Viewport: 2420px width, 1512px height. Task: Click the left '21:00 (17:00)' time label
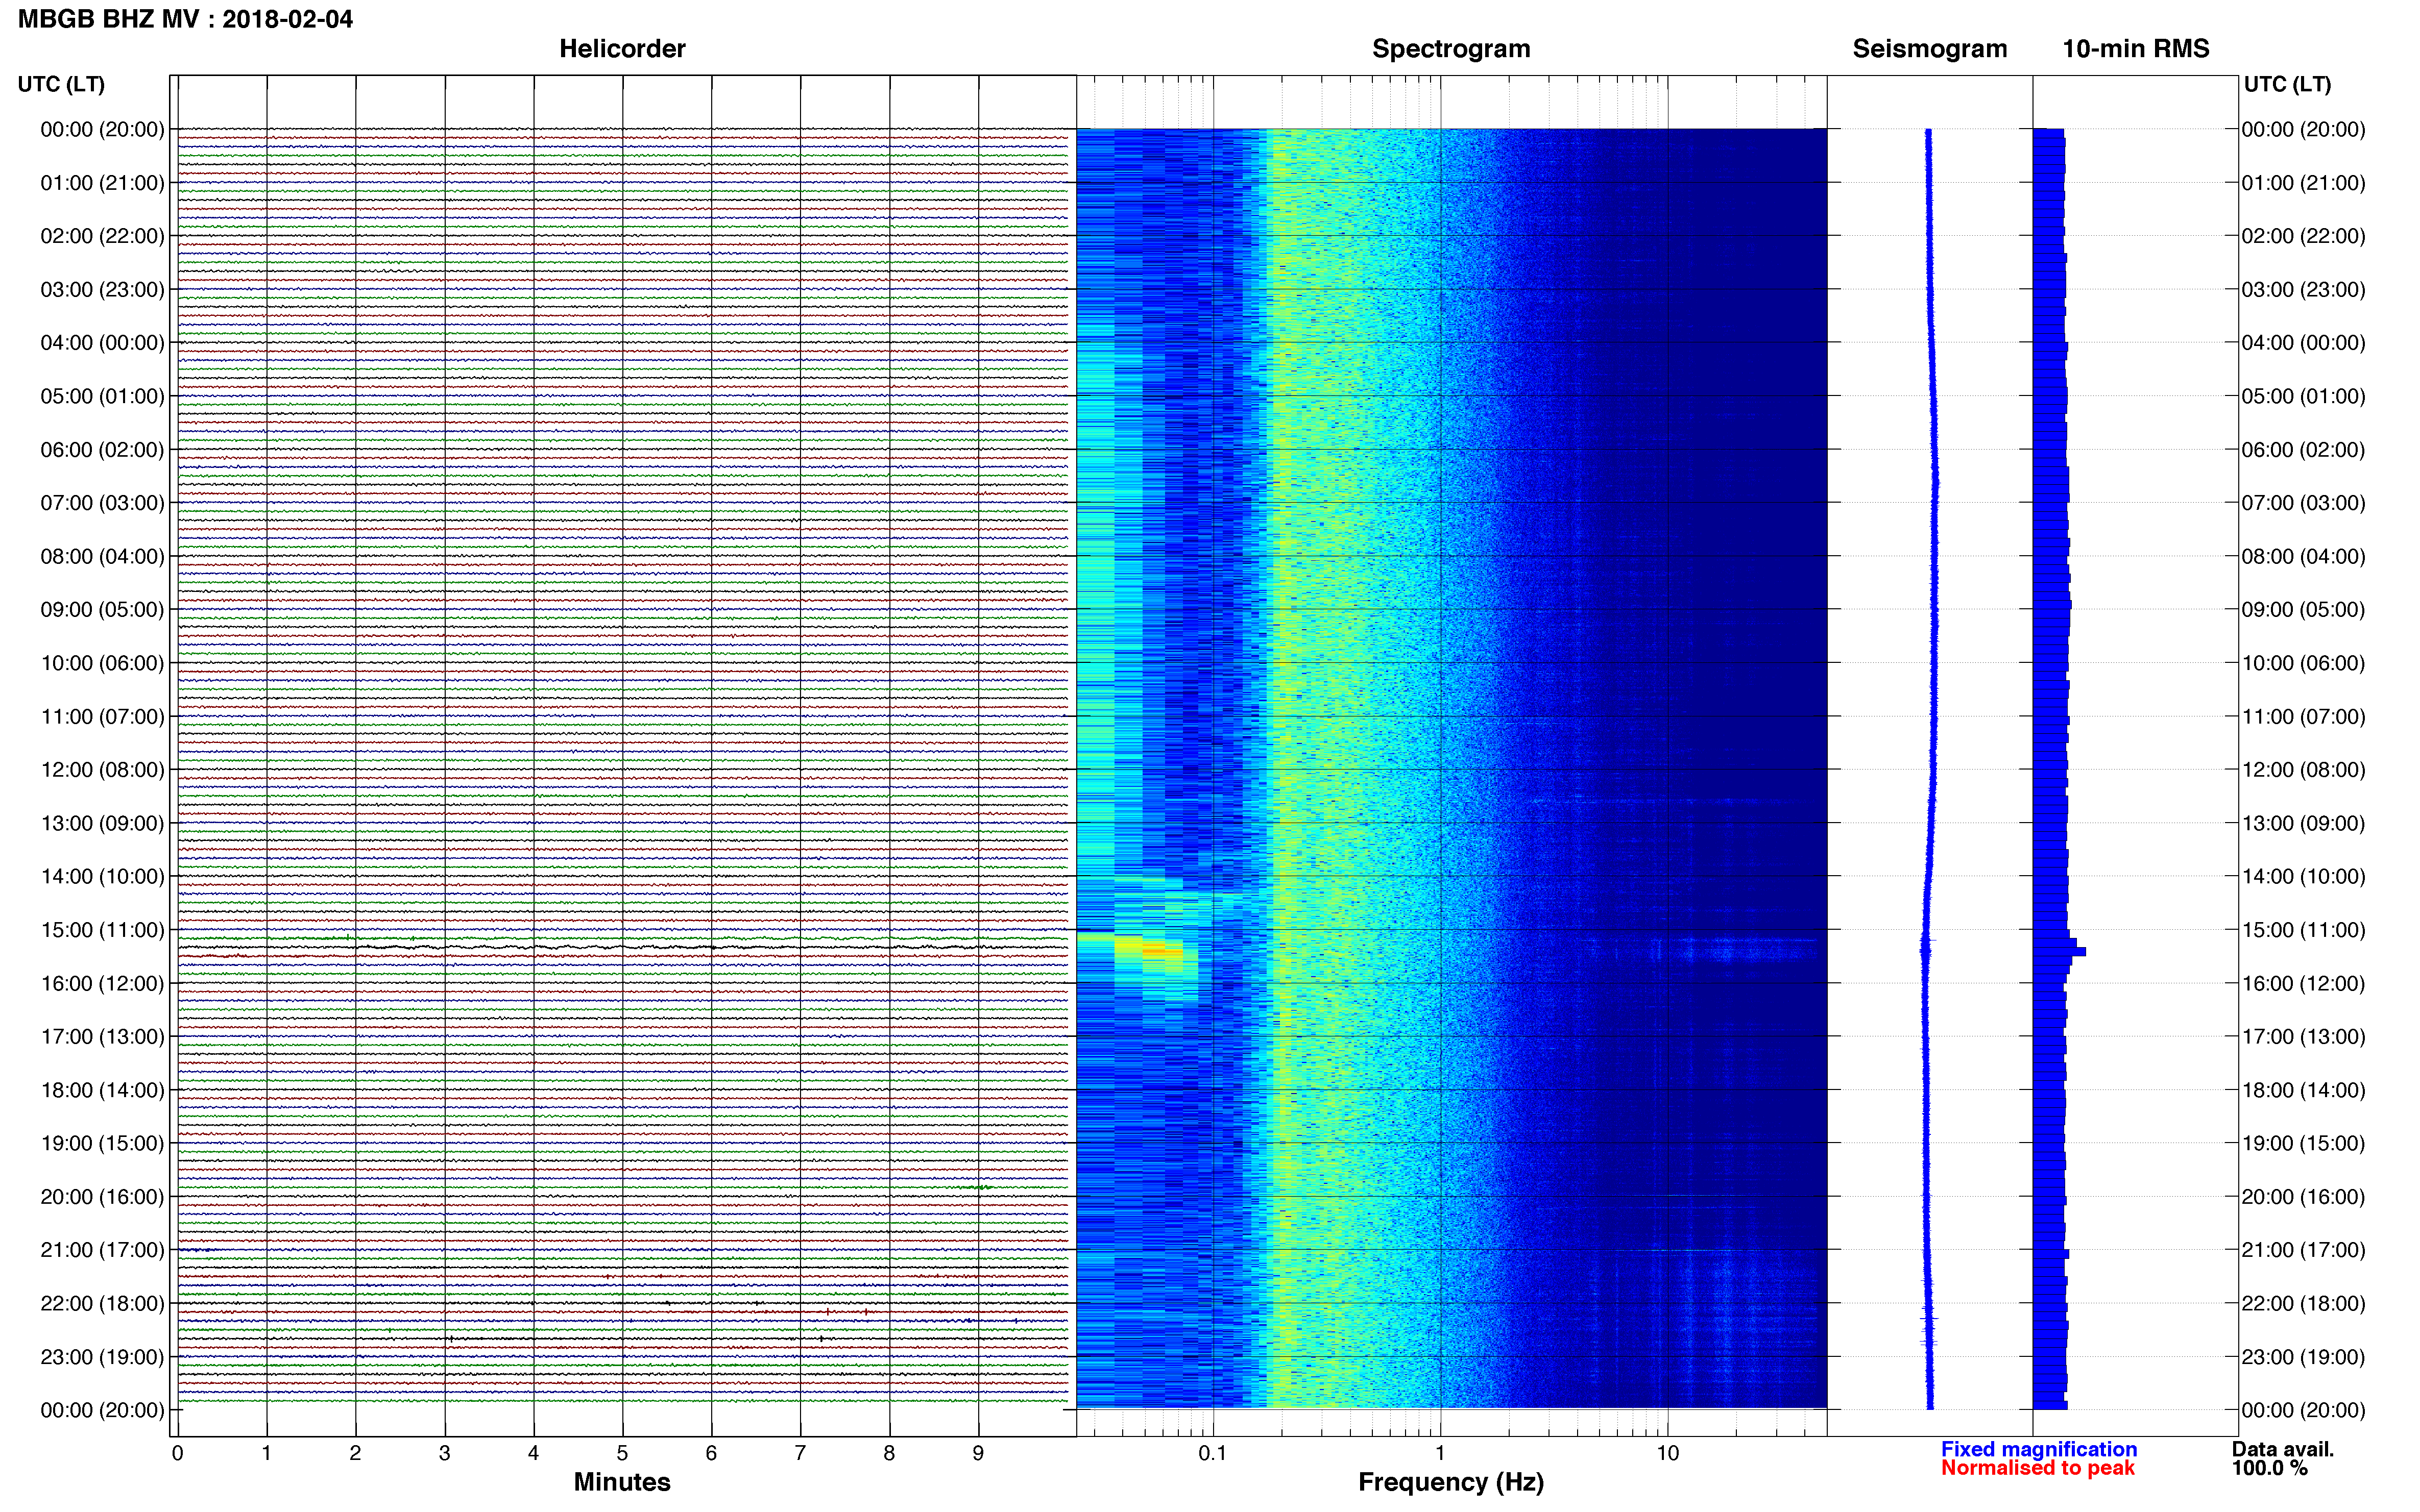(x=102, y=1250)
